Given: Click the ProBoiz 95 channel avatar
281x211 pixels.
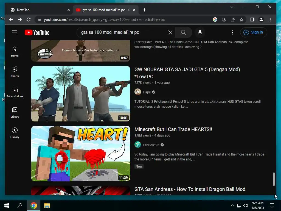Looking at the screenshot, I should pyautogui.click(x=138, y=145).
